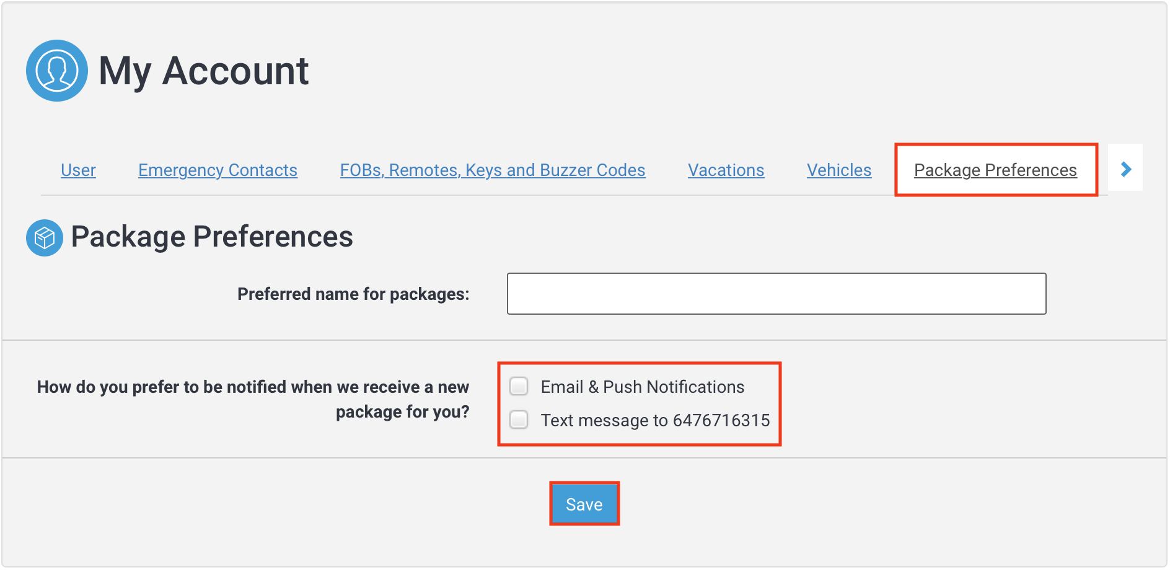Image resolution: width=1170 pixels, height=570 pixels.
Task: Switch to the User tab
Action: (78, 170)
